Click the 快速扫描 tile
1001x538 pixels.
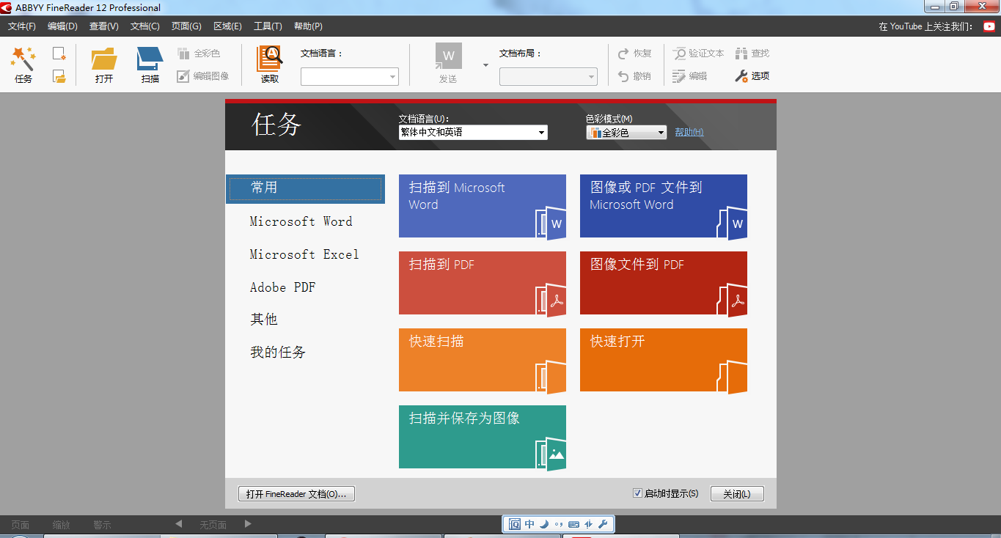tap(483, 360)
